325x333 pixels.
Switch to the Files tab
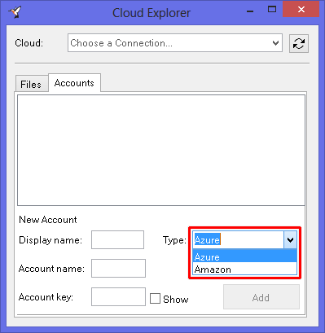click(32, 84)
